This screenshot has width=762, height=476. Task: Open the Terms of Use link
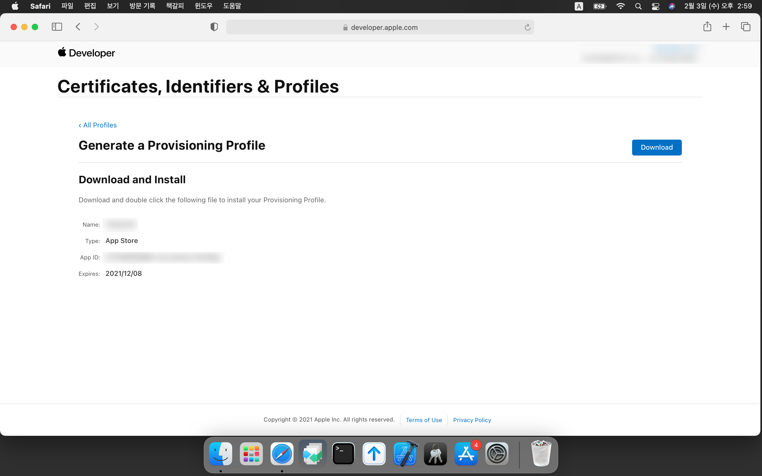coord(424,420)
